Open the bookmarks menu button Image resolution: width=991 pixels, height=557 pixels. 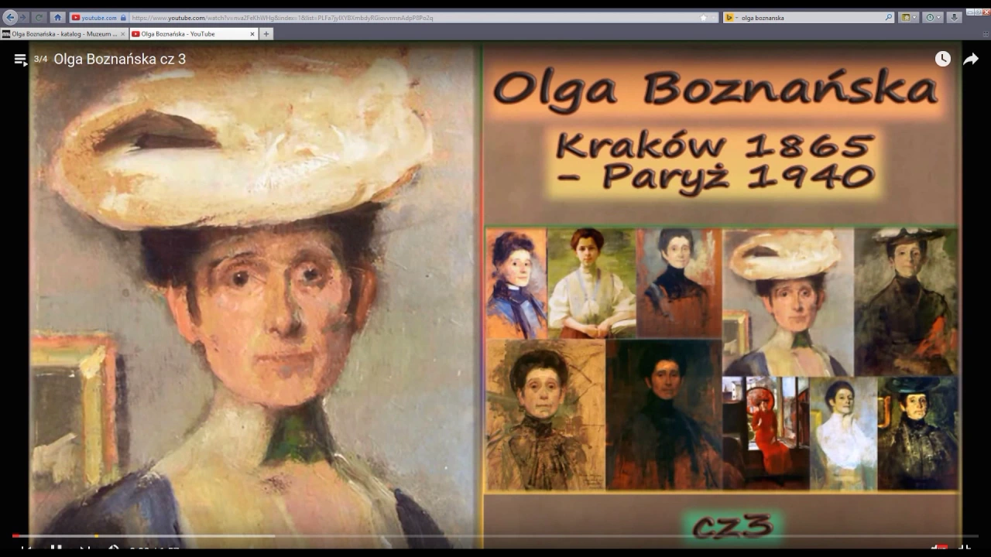pos(909,17)
